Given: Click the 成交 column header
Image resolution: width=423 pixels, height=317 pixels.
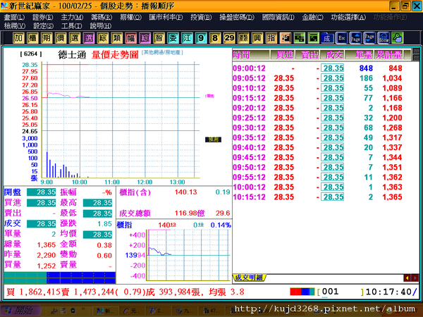Looking at the screenshot, I should click(x=332, y=55).
